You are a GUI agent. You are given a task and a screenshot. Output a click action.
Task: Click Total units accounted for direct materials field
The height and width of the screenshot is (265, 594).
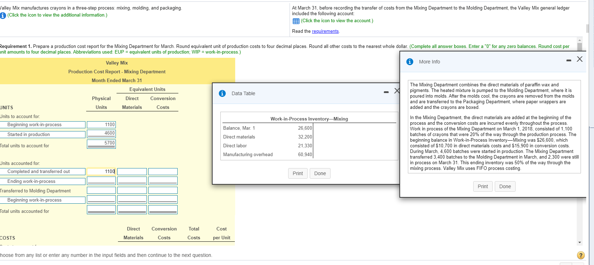(x=132, y=210)
